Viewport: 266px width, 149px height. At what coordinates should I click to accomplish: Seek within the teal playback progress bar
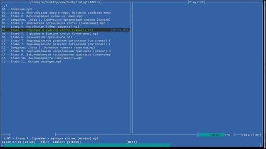(x=87, y=145)
